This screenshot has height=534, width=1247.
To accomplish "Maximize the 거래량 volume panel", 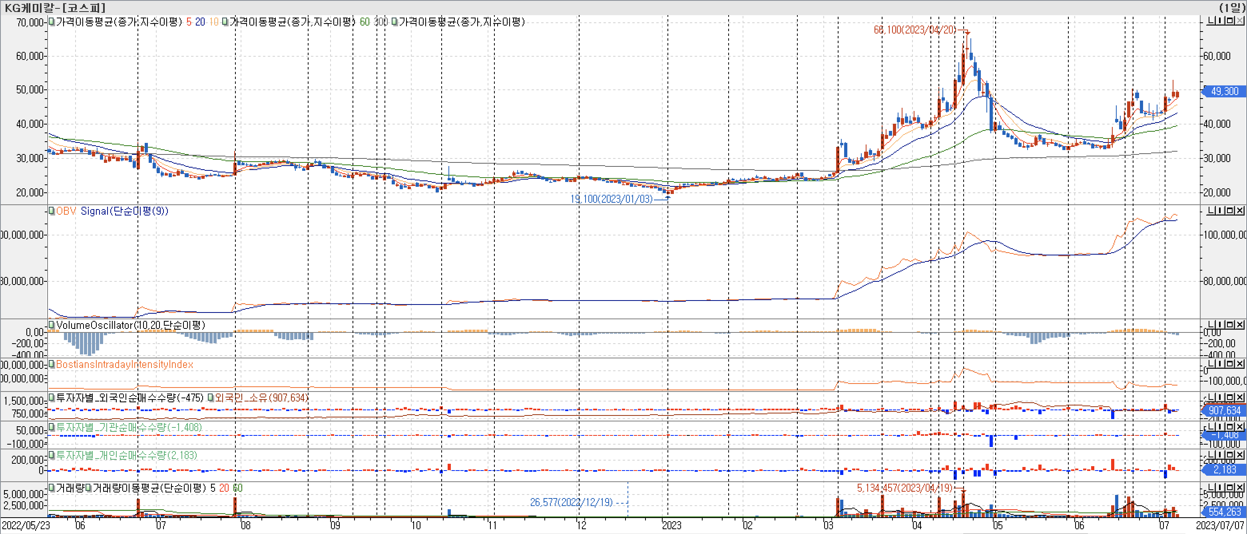I will (x=1230, y=488).
